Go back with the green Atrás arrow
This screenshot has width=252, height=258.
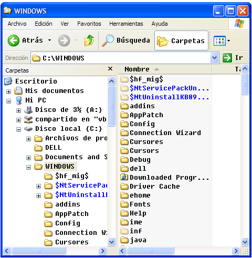click(13, 40)
